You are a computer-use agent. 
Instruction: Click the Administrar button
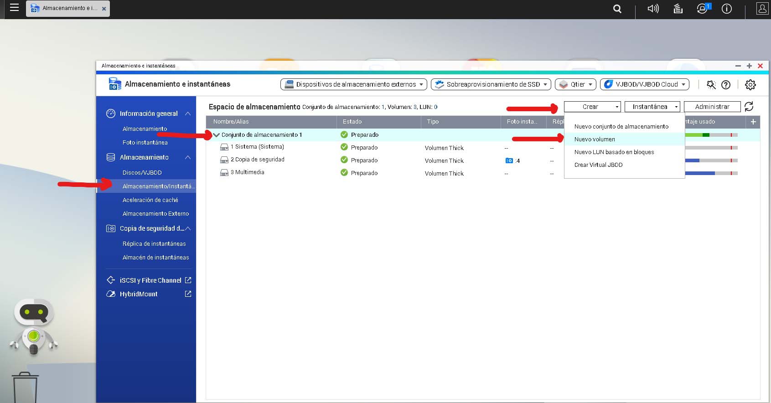(x=712, y=107)
